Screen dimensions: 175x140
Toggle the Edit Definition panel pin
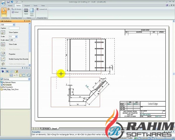27,21
